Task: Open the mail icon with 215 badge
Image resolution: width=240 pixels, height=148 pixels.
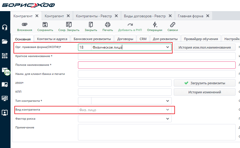Action: pos(5,70)
